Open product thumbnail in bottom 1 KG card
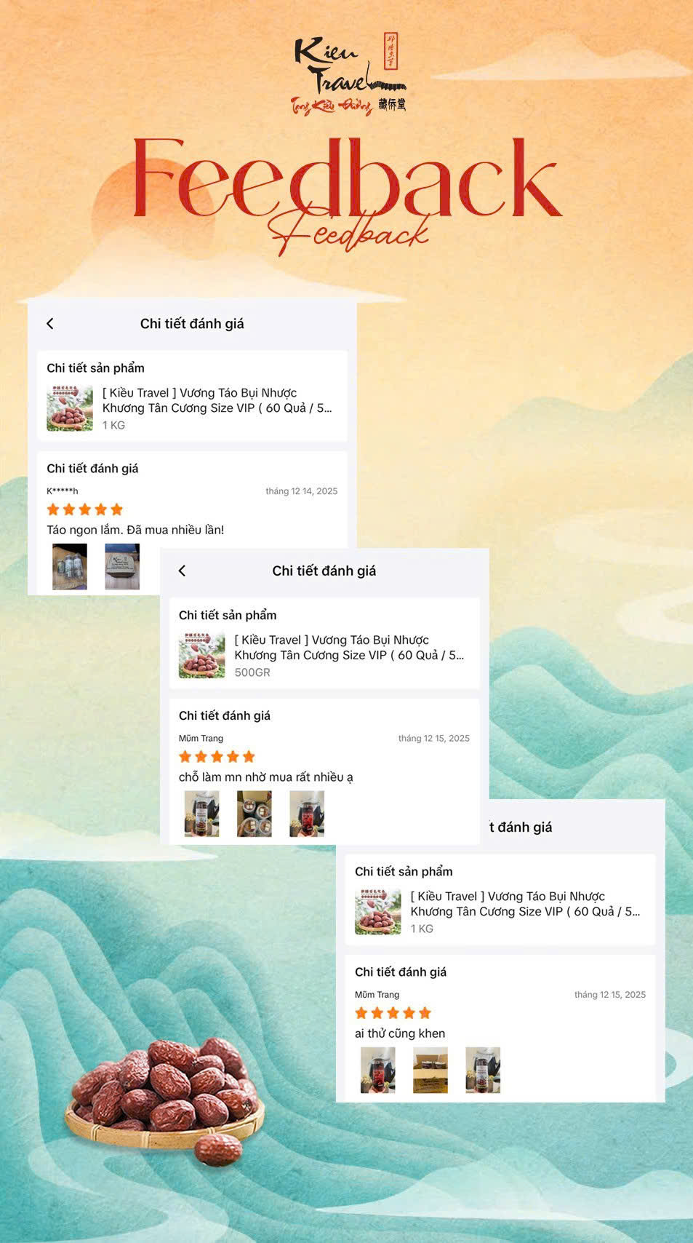Viewport: 693px width, 1243px height. click(378, 912)
